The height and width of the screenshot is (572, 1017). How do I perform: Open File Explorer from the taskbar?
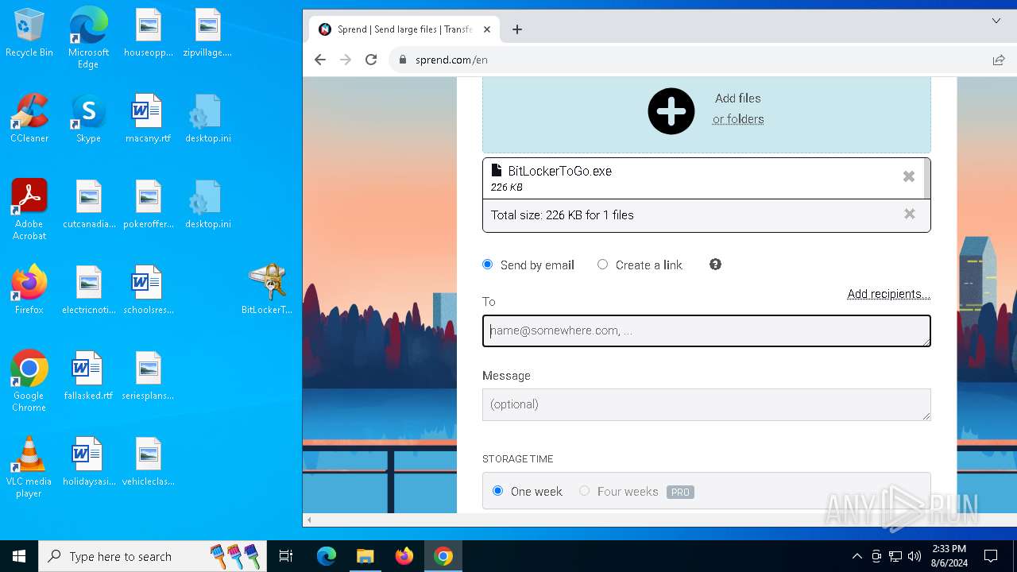tap(365, 556)
